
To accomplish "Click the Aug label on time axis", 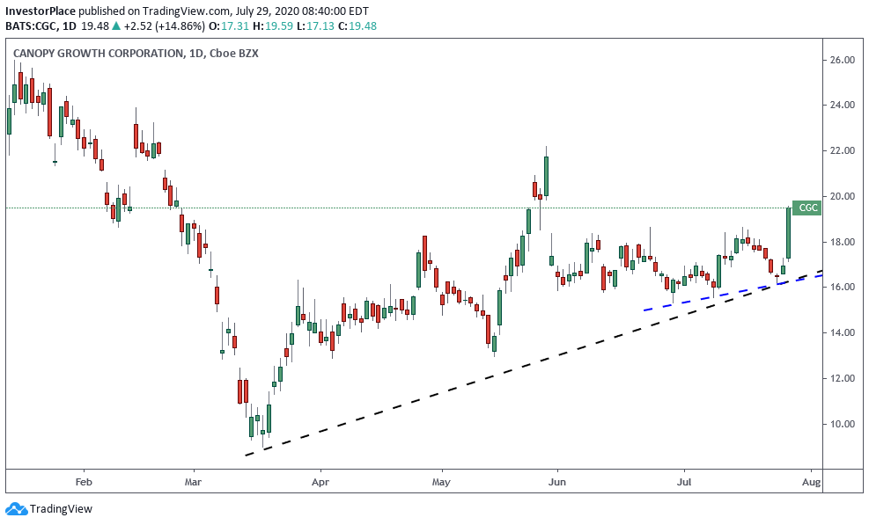I will pos(812,482).
